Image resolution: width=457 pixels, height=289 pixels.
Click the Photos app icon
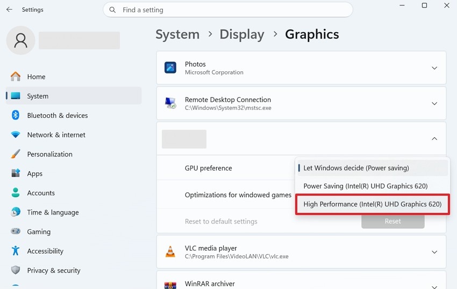tap(170, 68)
